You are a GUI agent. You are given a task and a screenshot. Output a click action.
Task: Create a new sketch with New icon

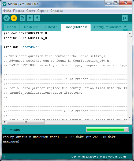[23, 18]
